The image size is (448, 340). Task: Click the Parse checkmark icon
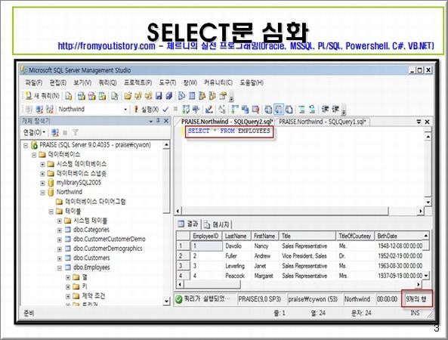165,109
